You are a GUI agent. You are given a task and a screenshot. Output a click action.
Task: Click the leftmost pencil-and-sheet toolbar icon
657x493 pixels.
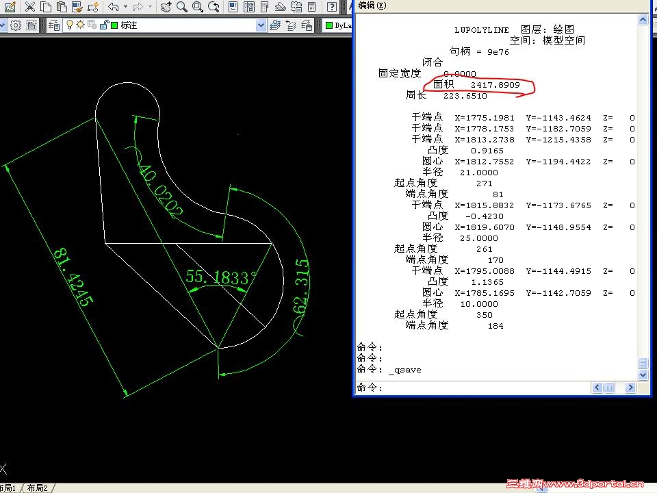[9, 6]
